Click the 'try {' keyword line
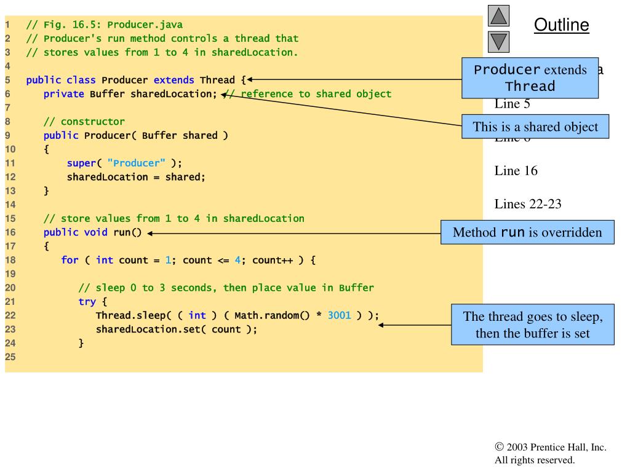Screen dimensions: 630x472 click(93, 302)
